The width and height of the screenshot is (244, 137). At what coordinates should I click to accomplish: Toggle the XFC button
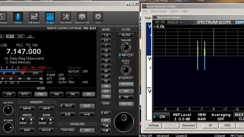tap(106, 113)
